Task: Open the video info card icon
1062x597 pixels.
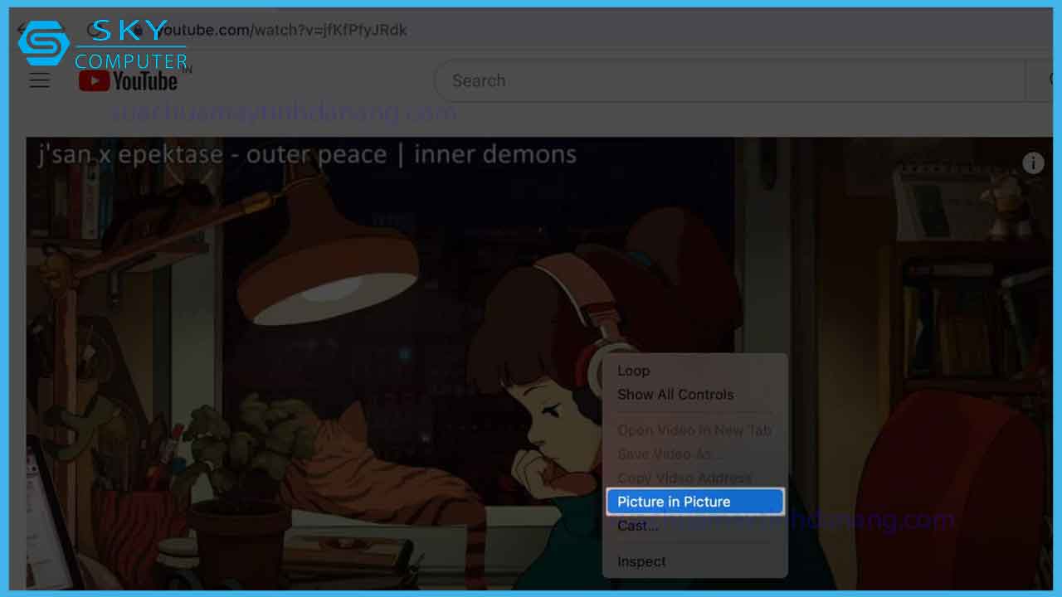Action: [x=1033, y=163]
